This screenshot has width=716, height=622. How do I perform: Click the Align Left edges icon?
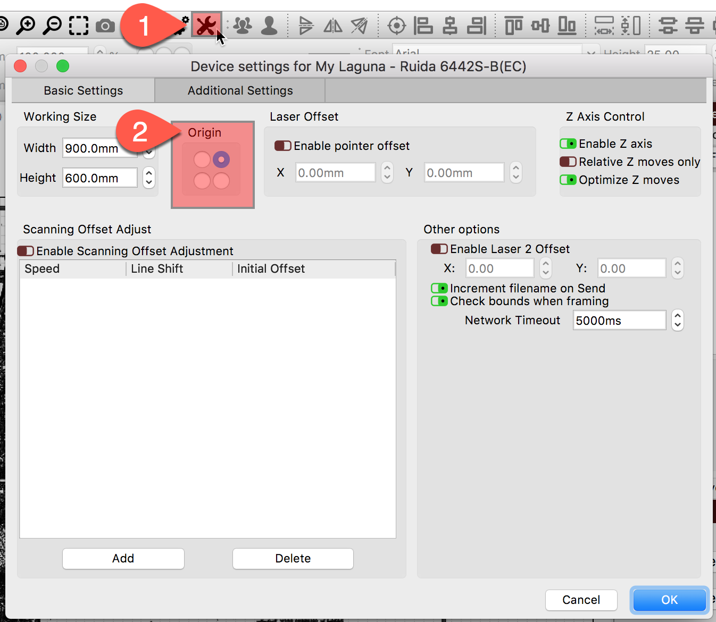tap(423, 25)
